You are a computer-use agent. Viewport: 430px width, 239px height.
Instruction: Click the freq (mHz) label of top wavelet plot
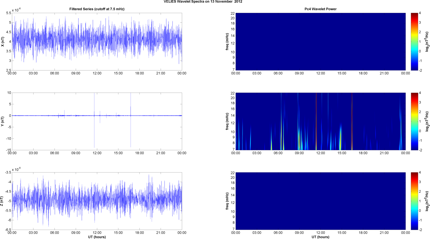tap(227, 42)
